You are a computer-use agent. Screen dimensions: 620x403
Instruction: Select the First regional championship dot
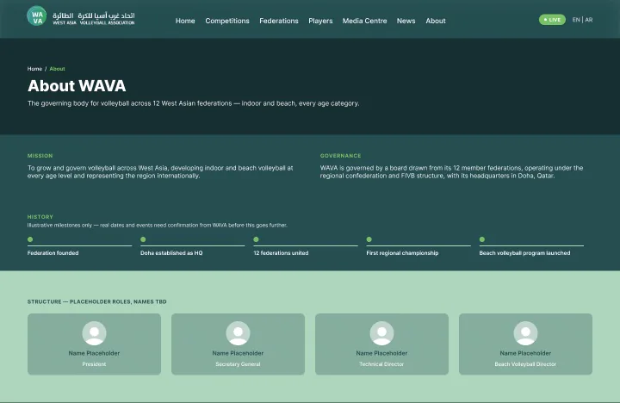click(x=369, y=239)
